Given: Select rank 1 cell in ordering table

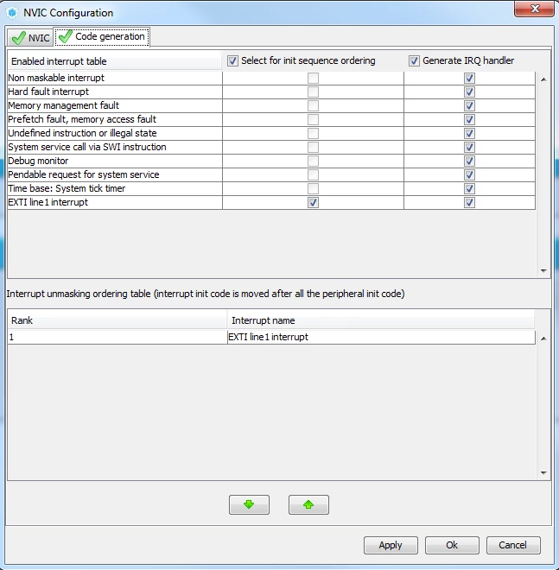Looking at the screenshot, I should click(118, 337).
